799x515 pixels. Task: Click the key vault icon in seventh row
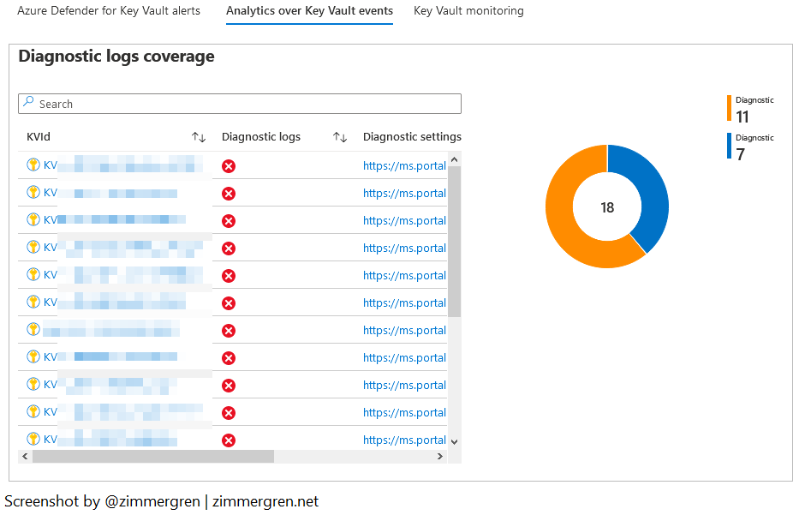point(33,330)
